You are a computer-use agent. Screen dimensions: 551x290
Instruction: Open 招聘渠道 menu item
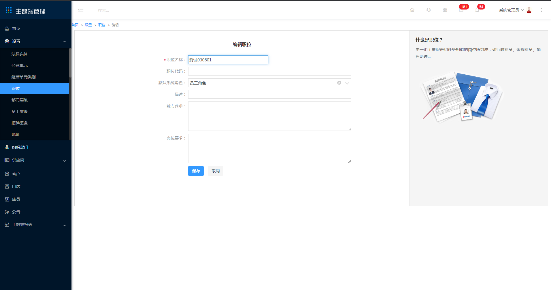pyautogui.click(x=35, y=123)
